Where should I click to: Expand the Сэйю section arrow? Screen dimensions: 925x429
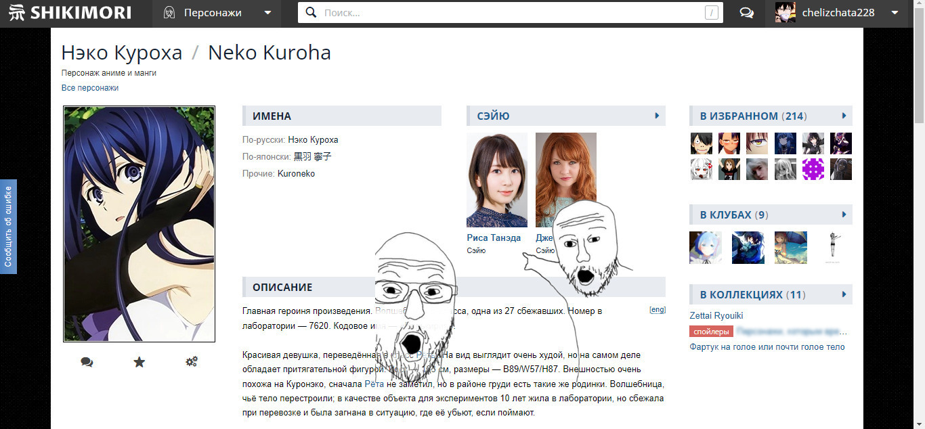[x=657, y=116]
